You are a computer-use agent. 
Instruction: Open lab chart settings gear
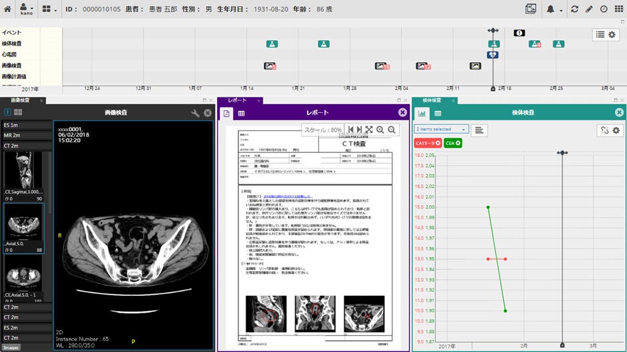point(616,130)
